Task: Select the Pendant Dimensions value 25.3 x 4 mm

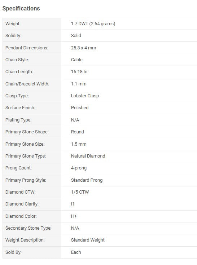Action: (x=84, y=48)
